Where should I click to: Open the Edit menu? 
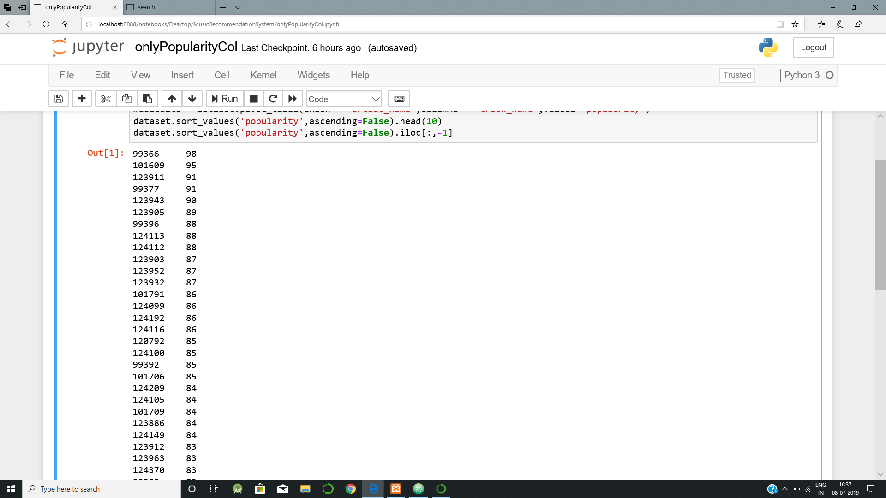coord(102,75)
